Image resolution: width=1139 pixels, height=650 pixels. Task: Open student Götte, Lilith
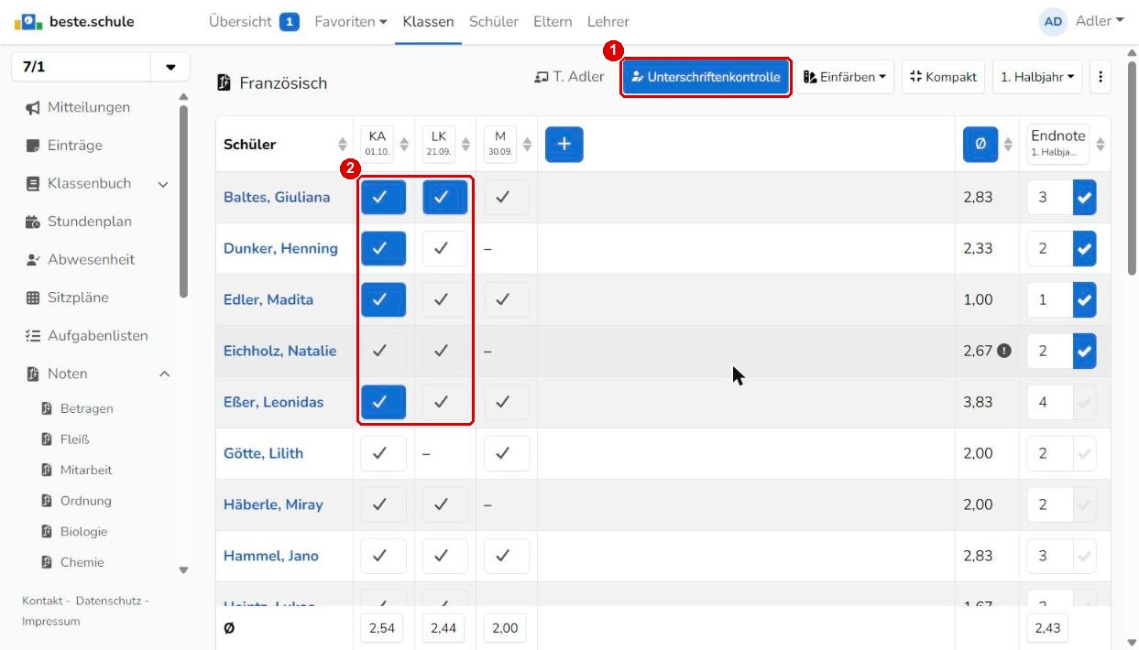tap(263, 453)
